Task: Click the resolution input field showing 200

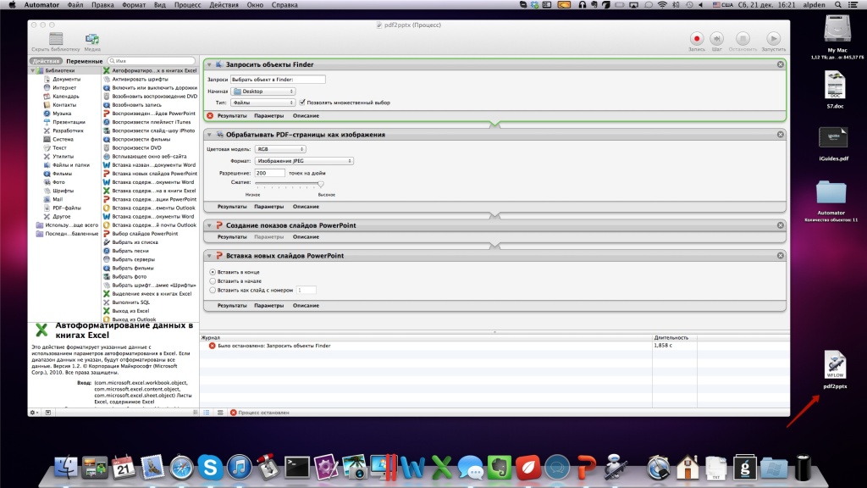Action: click(269, 172)
